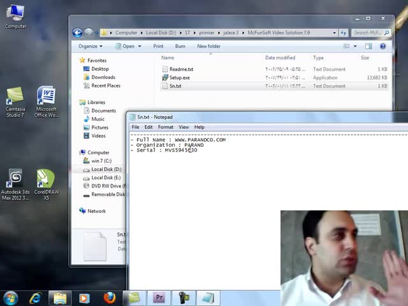The image size is (408, 306).
Task: Sort by the Type column header
Action: point(318,58)
